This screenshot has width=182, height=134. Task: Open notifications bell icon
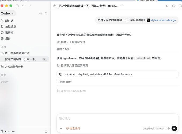tap(46, 13)
